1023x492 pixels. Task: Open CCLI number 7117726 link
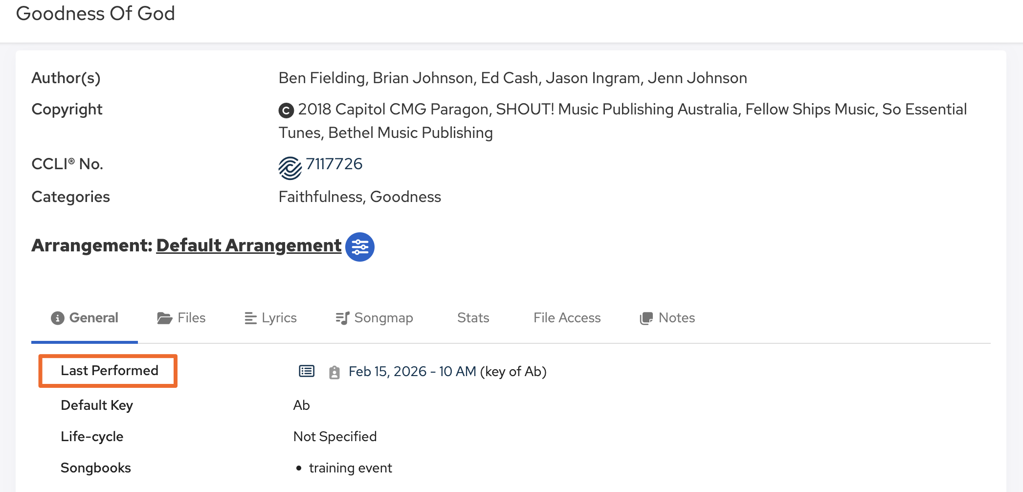[x=334, y=164]
